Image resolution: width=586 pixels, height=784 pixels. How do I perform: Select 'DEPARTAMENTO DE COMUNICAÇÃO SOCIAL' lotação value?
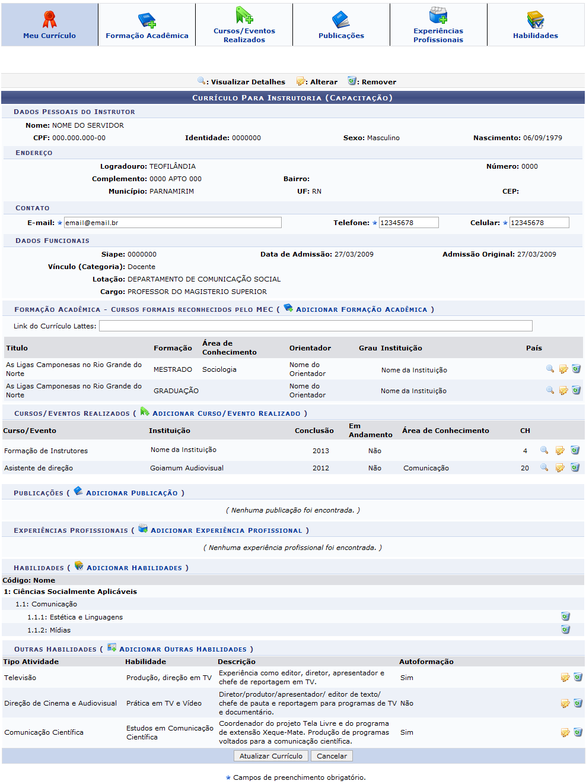pyautogui.click(x=204, y=279)
